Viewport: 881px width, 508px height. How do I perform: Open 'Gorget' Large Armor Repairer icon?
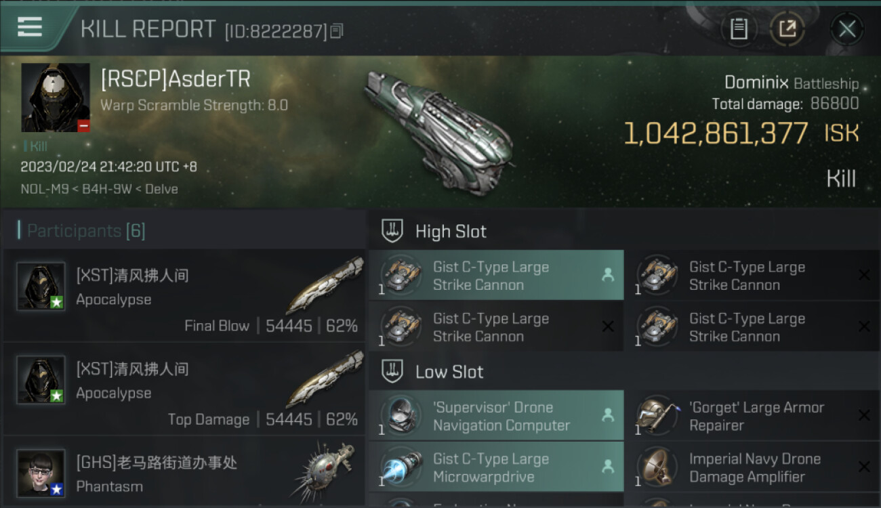pos(657,416)
